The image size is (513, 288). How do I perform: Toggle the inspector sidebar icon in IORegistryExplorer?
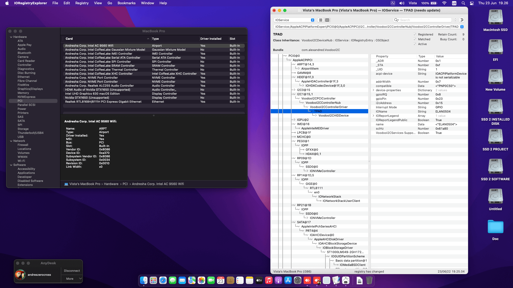pos(462,20)
